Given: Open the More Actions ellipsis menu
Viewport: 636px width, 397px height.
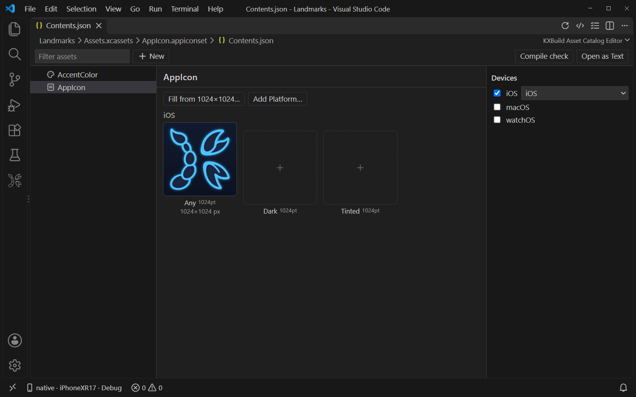Looking at the screenshot, I should pos(625,26).
